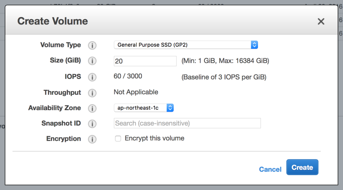Expand the Availability Zone ap-northeast-1c selector
Viewport: 343px width, 190px height.
[144, 108]
